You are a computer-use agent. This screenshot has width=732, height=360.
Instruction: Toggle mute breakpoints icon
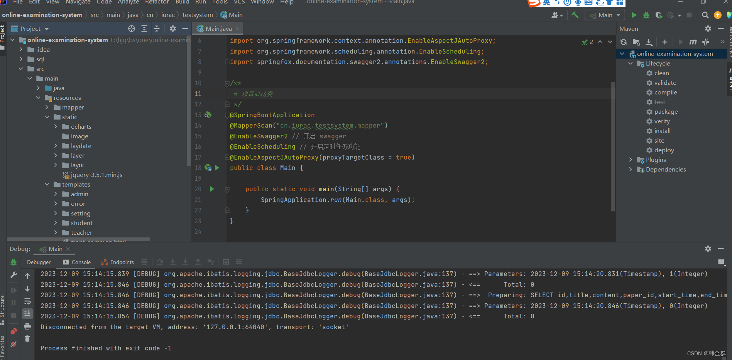[x=14, y=344]
